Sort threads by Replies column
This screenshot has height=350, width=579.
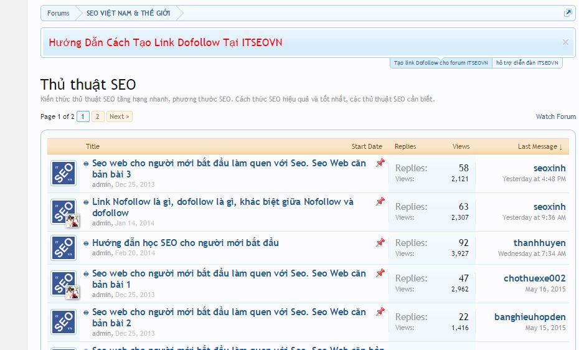click(405, 146)
